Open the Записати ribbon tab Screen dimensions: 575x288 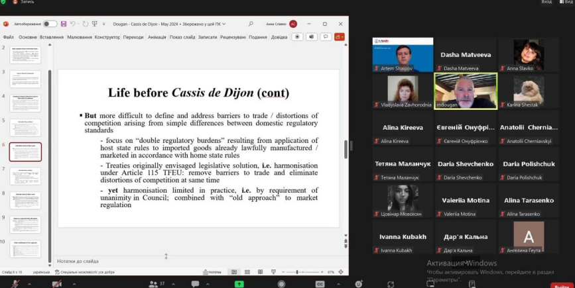tap(208, 37)
